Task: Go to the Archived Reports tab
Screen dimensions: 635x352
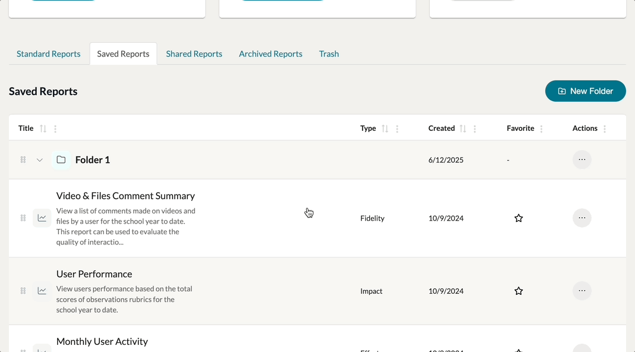Action: tap(271, 54)
